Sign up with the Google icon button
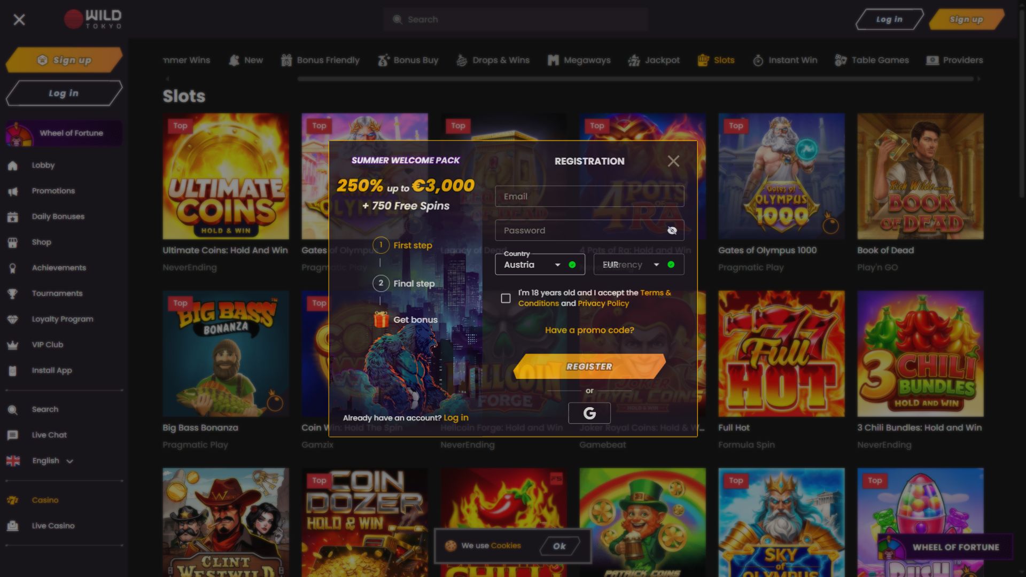Viewport: 1026px width, 577px height. [x=589, y=413]
